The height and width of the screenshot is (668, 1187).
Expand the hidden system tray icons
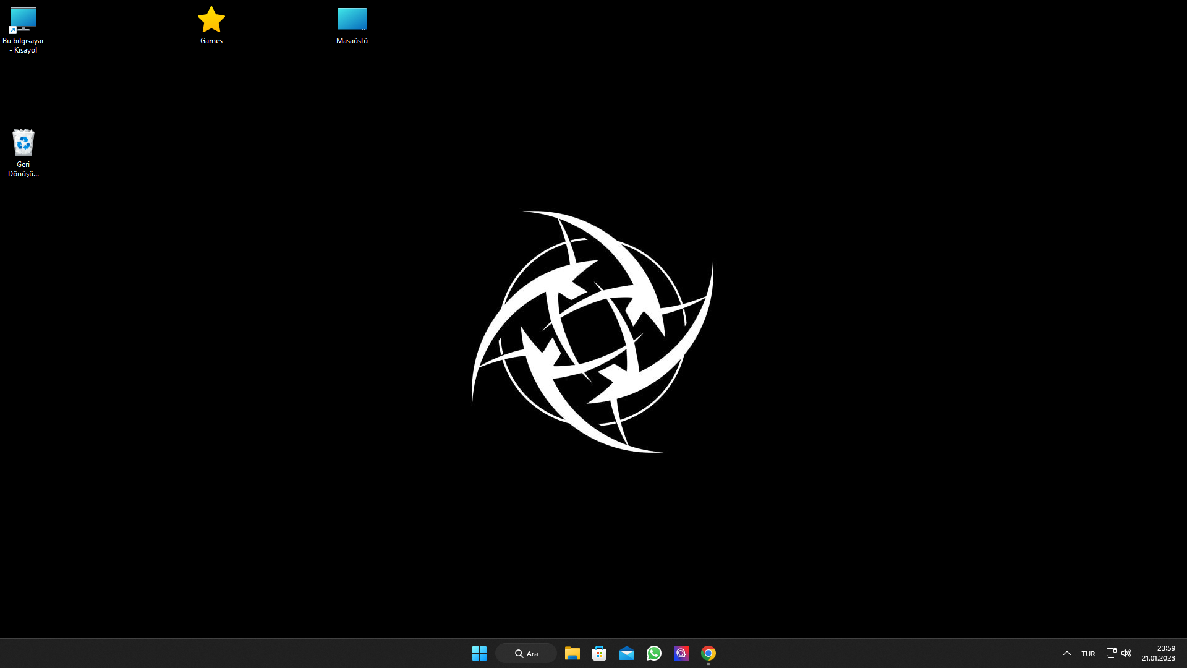pyautogui.click(x=1066, y=653)
